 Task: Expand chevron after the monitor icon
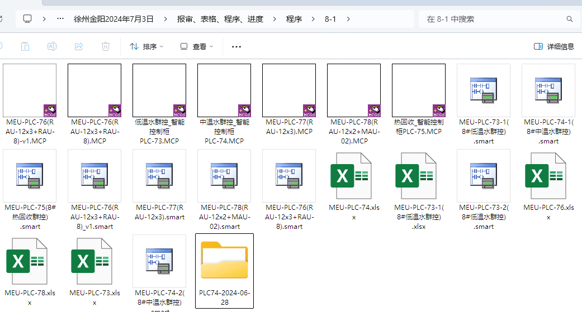(x=44, y=19)
